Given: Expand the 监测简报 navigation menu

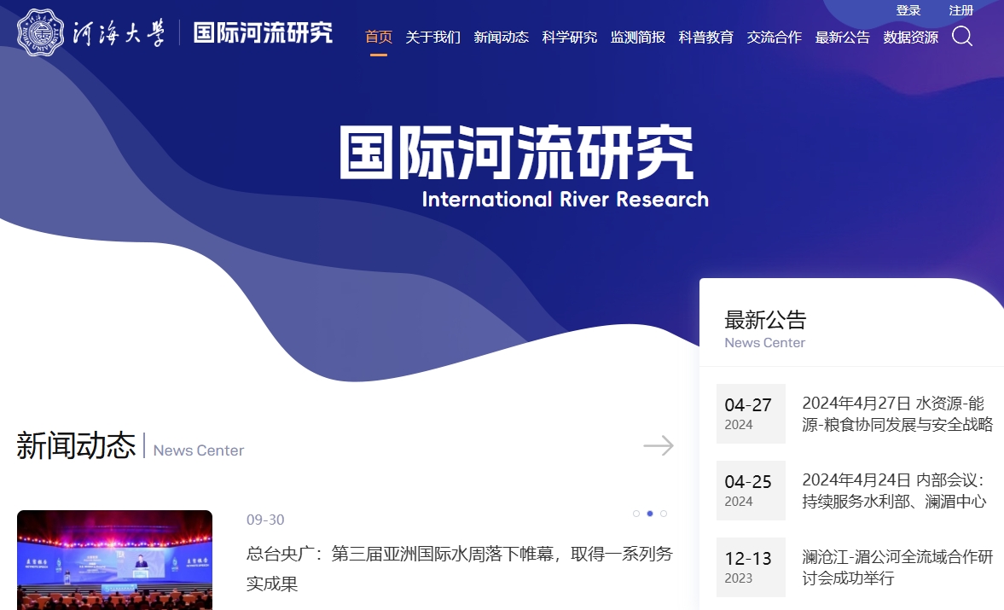Looking at the screenshot, I should click(x=637, y=37).
